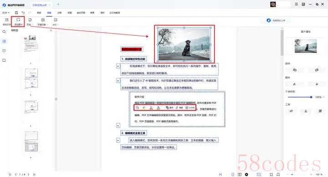Image resolution: width=328 pixels, height=177 pixels.
Task: Open a new tab with plus button
Action: coord(58,5)
